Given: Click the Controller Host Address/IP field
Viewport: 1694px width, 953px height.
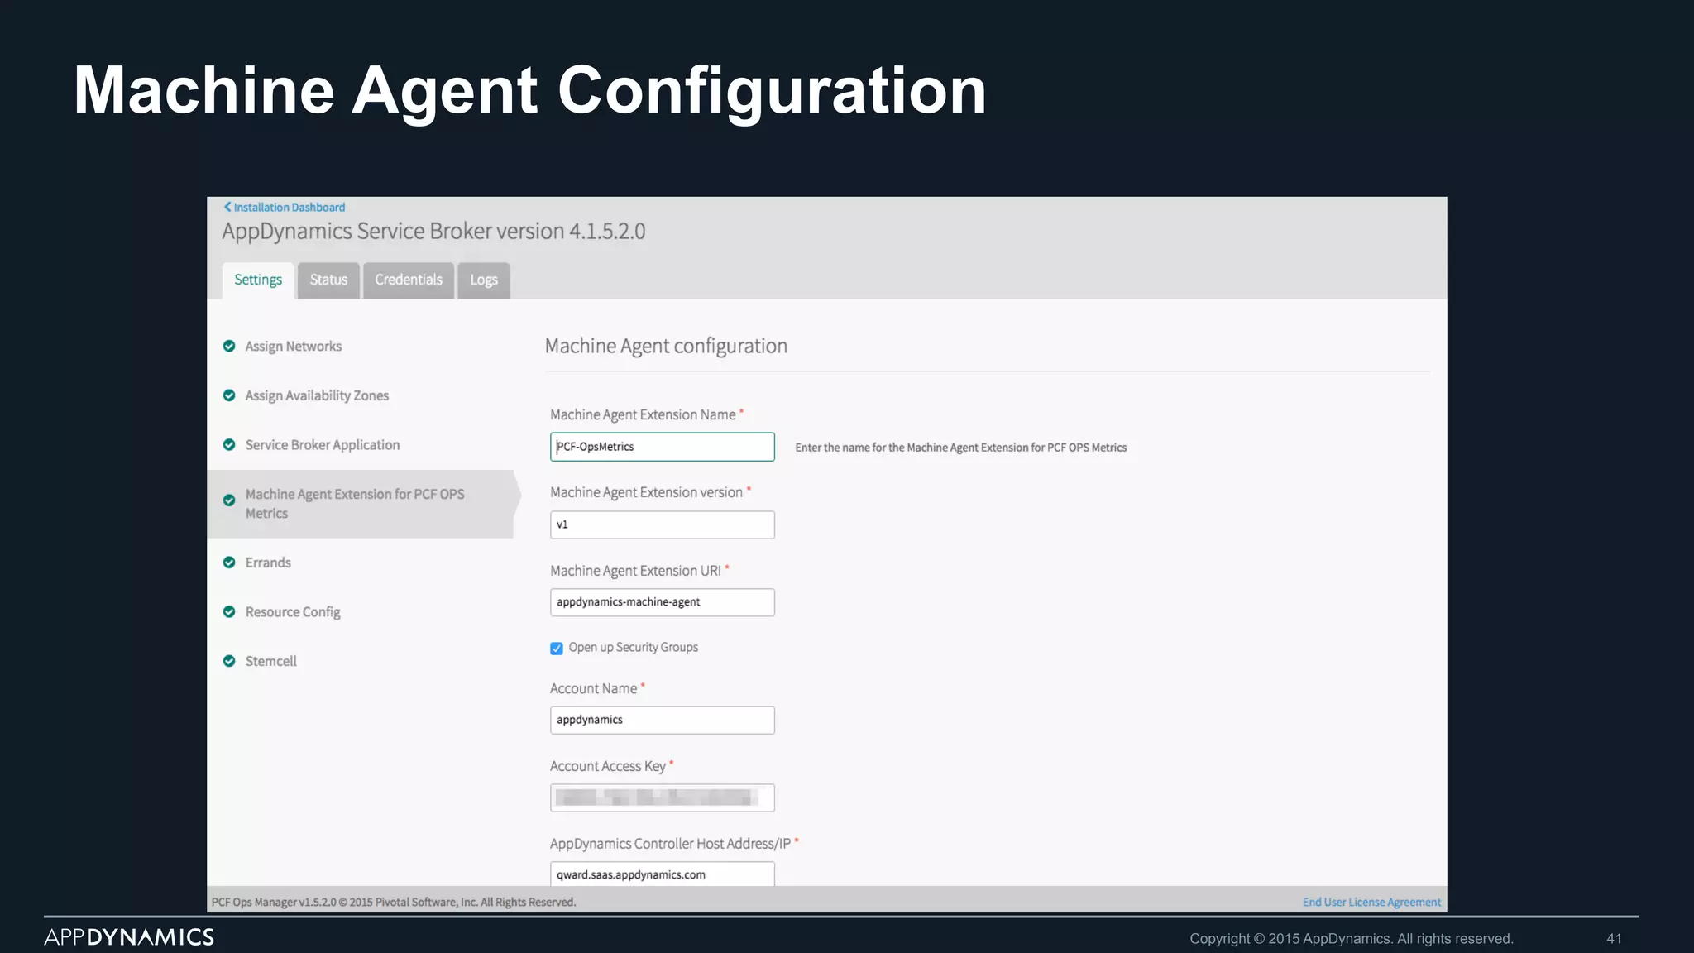Looking at the screenshot, I should (x=663, y=874).
